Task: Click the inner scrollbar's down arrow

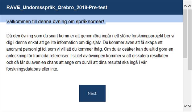Action: 185,106
